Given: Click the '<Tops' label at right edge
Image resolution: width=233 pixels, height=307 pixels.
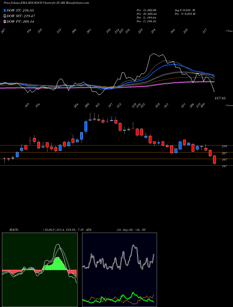Looking at the screenshot, I should tap(229, 31).
